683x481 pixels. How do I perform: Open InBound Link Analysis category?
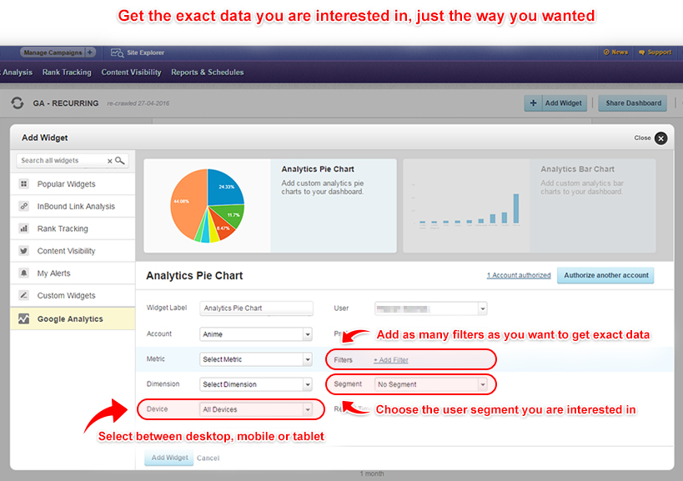click(73, 207)
